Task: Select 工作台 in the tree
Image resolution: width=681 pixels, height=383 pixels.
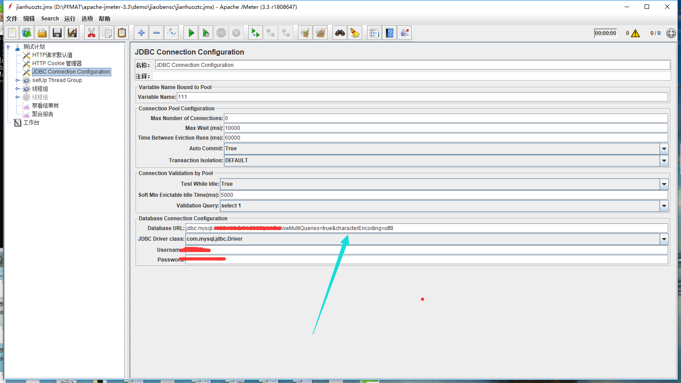Action: 31,122
